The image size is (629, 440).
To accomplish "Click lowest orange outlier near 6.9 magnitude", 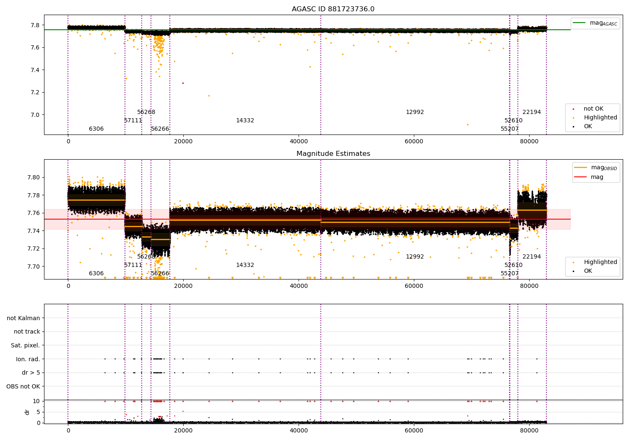I will [x=468, y=124].
